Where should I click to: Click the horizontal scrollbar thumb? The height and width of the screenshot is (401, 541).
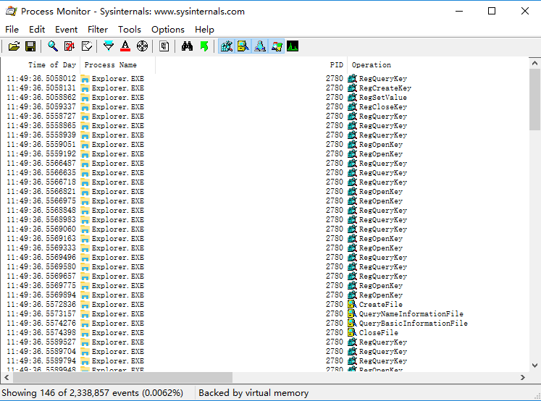point(123,378)
